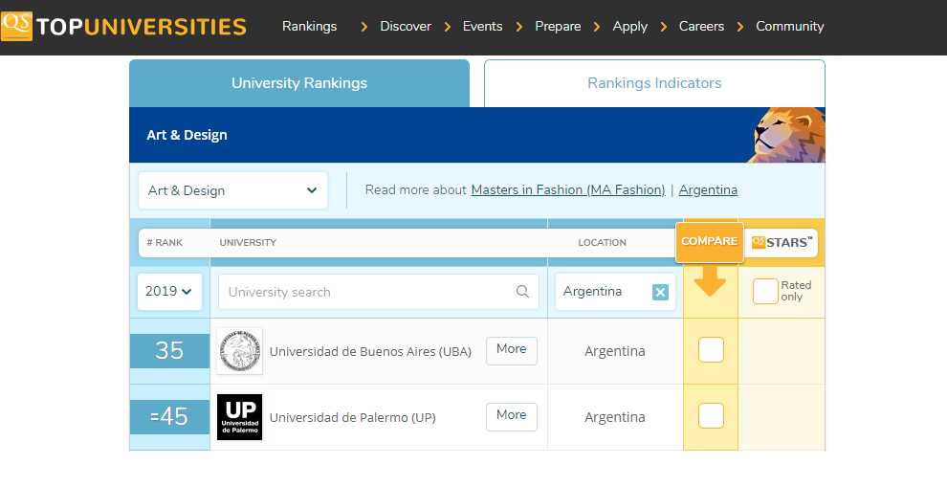Enable the Rated only checkbox
The width and height of the screenshot is (947, 486).
click(765, 292)
